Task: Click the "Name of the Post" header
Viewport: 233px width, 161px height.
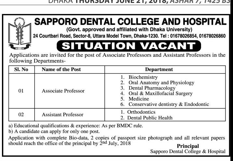Action: click(62, 69)
